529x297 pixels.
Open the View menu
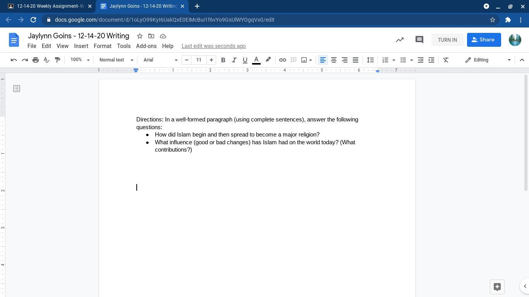click(62, 46)
